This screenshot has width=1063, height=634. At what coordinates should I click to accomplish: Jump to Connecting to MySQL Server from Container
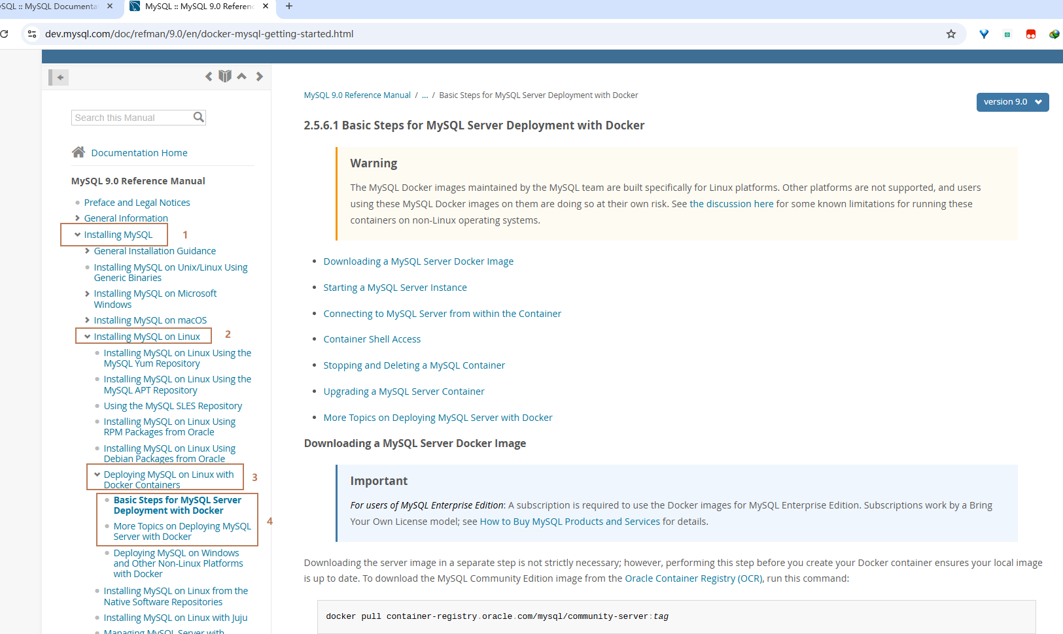click(x=442, y=314)
